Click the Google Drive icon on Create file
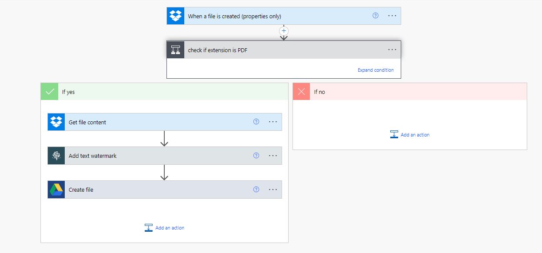Viewport: 542px width, 253px height. point(56,190)
